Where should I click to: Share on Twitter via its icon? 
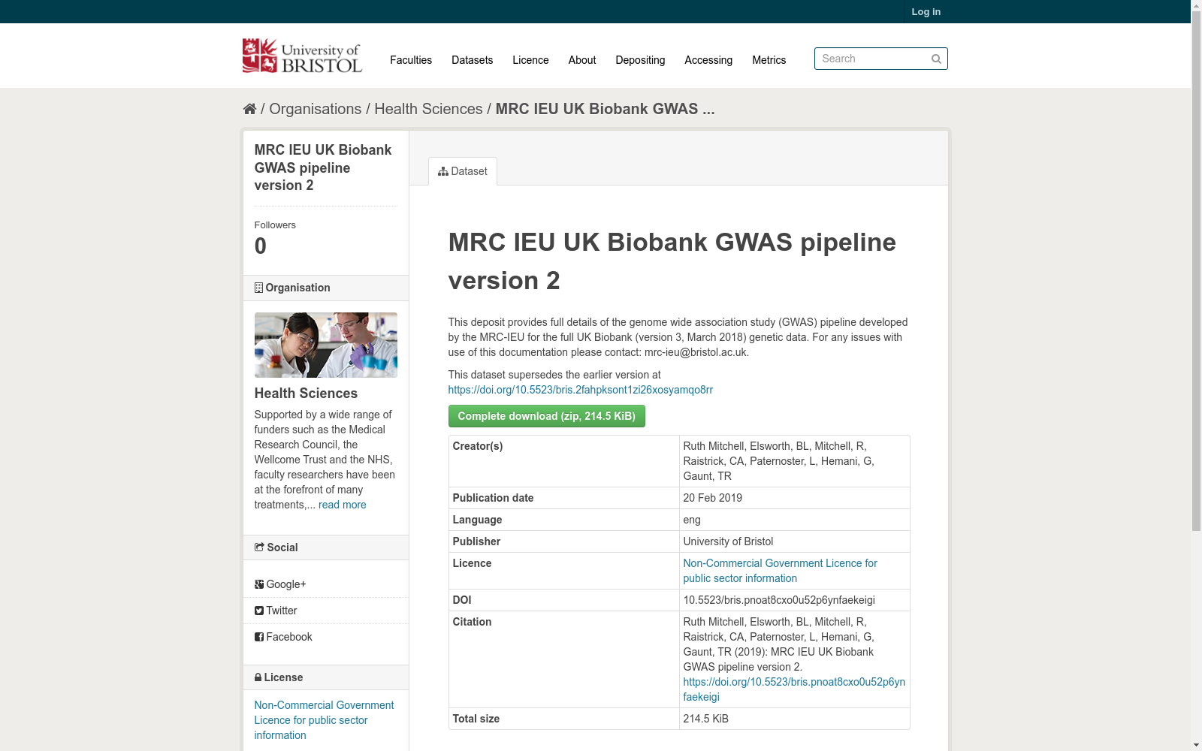(259, 611)
